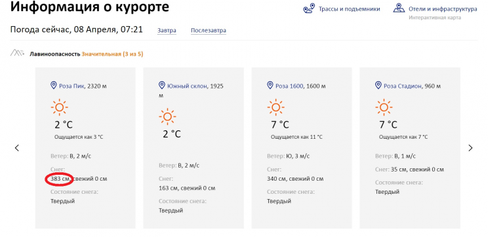Screen dimensions: 488x237
Task: Click the location pin next to Роза 1600
Action: pos(270,85)
